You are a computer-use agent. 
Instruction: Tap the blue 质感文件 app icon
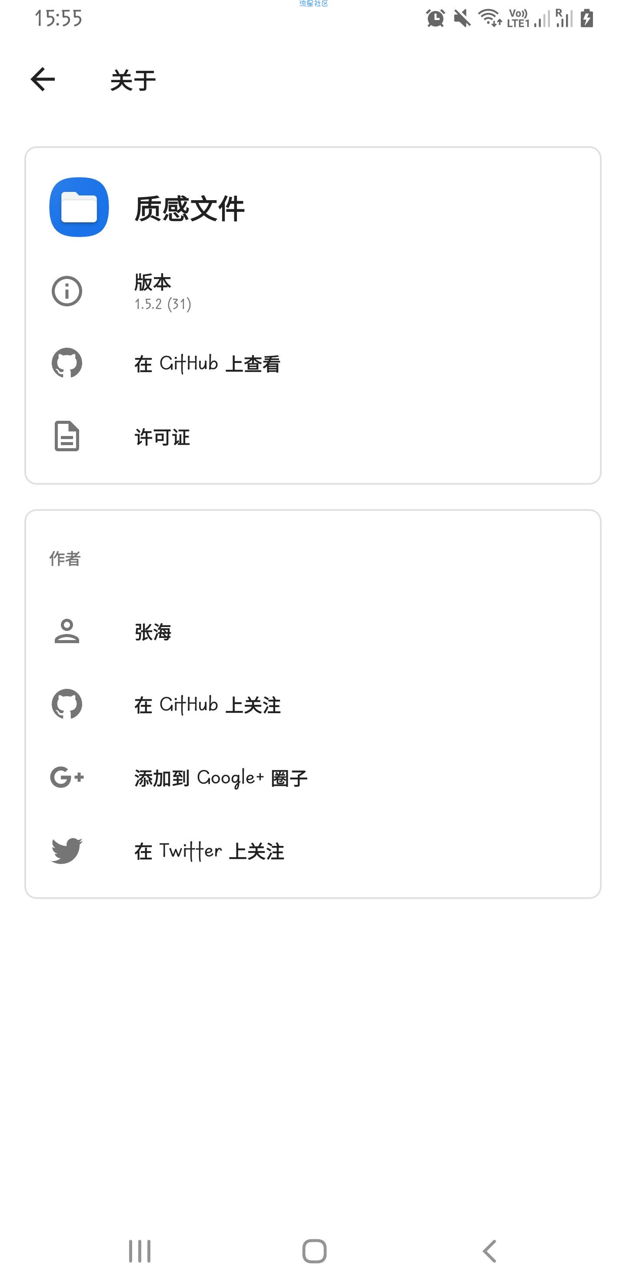tap(79, 207)
